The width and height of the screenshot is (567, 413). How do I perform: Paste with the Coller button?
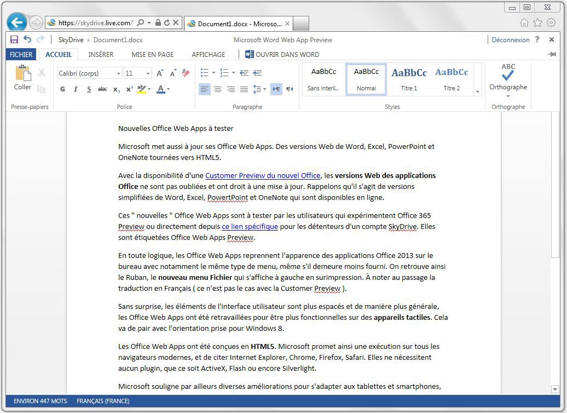[x=22, y=78]
